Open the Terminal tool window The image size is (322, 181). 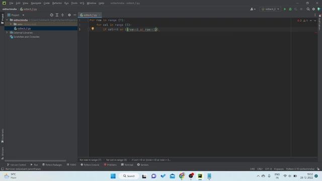pyautogui.click(x=127, y=164)
